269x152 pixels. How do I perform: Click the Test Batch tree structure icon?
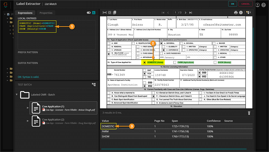tap(94, 85)
